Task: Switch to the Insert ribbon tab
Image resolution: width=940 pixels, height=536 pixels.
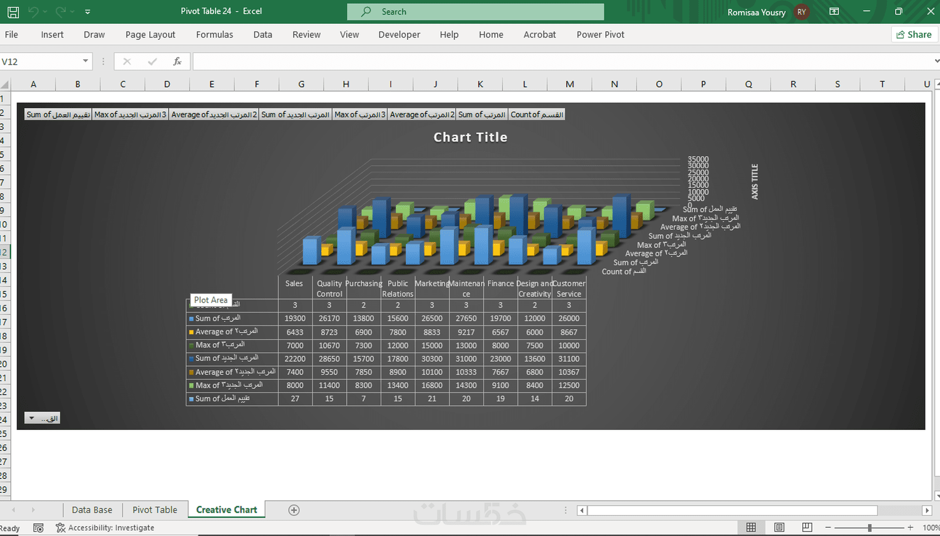Action: (52, 34)
